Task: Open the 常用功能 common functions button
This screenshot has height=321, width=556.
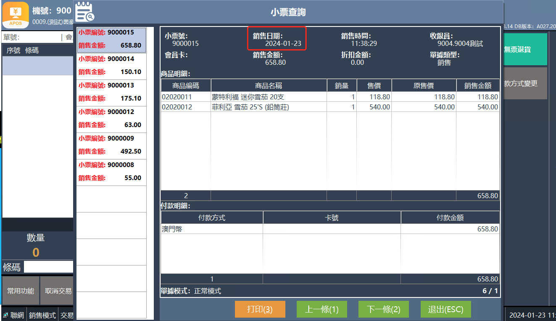Action: [21, 291]
